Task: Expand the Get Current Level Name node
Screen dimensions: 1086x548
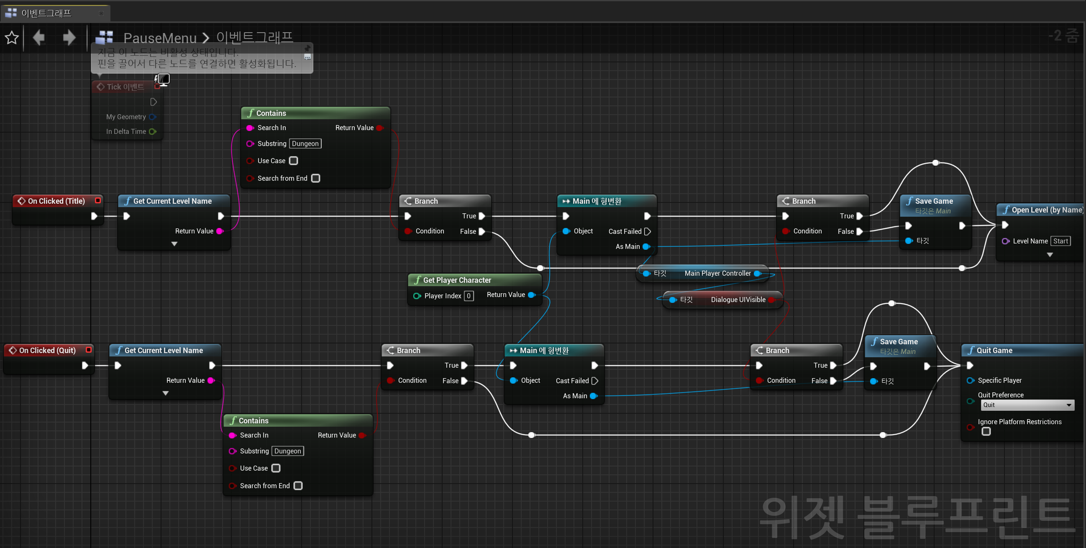Action: click(x=174, y=243)
